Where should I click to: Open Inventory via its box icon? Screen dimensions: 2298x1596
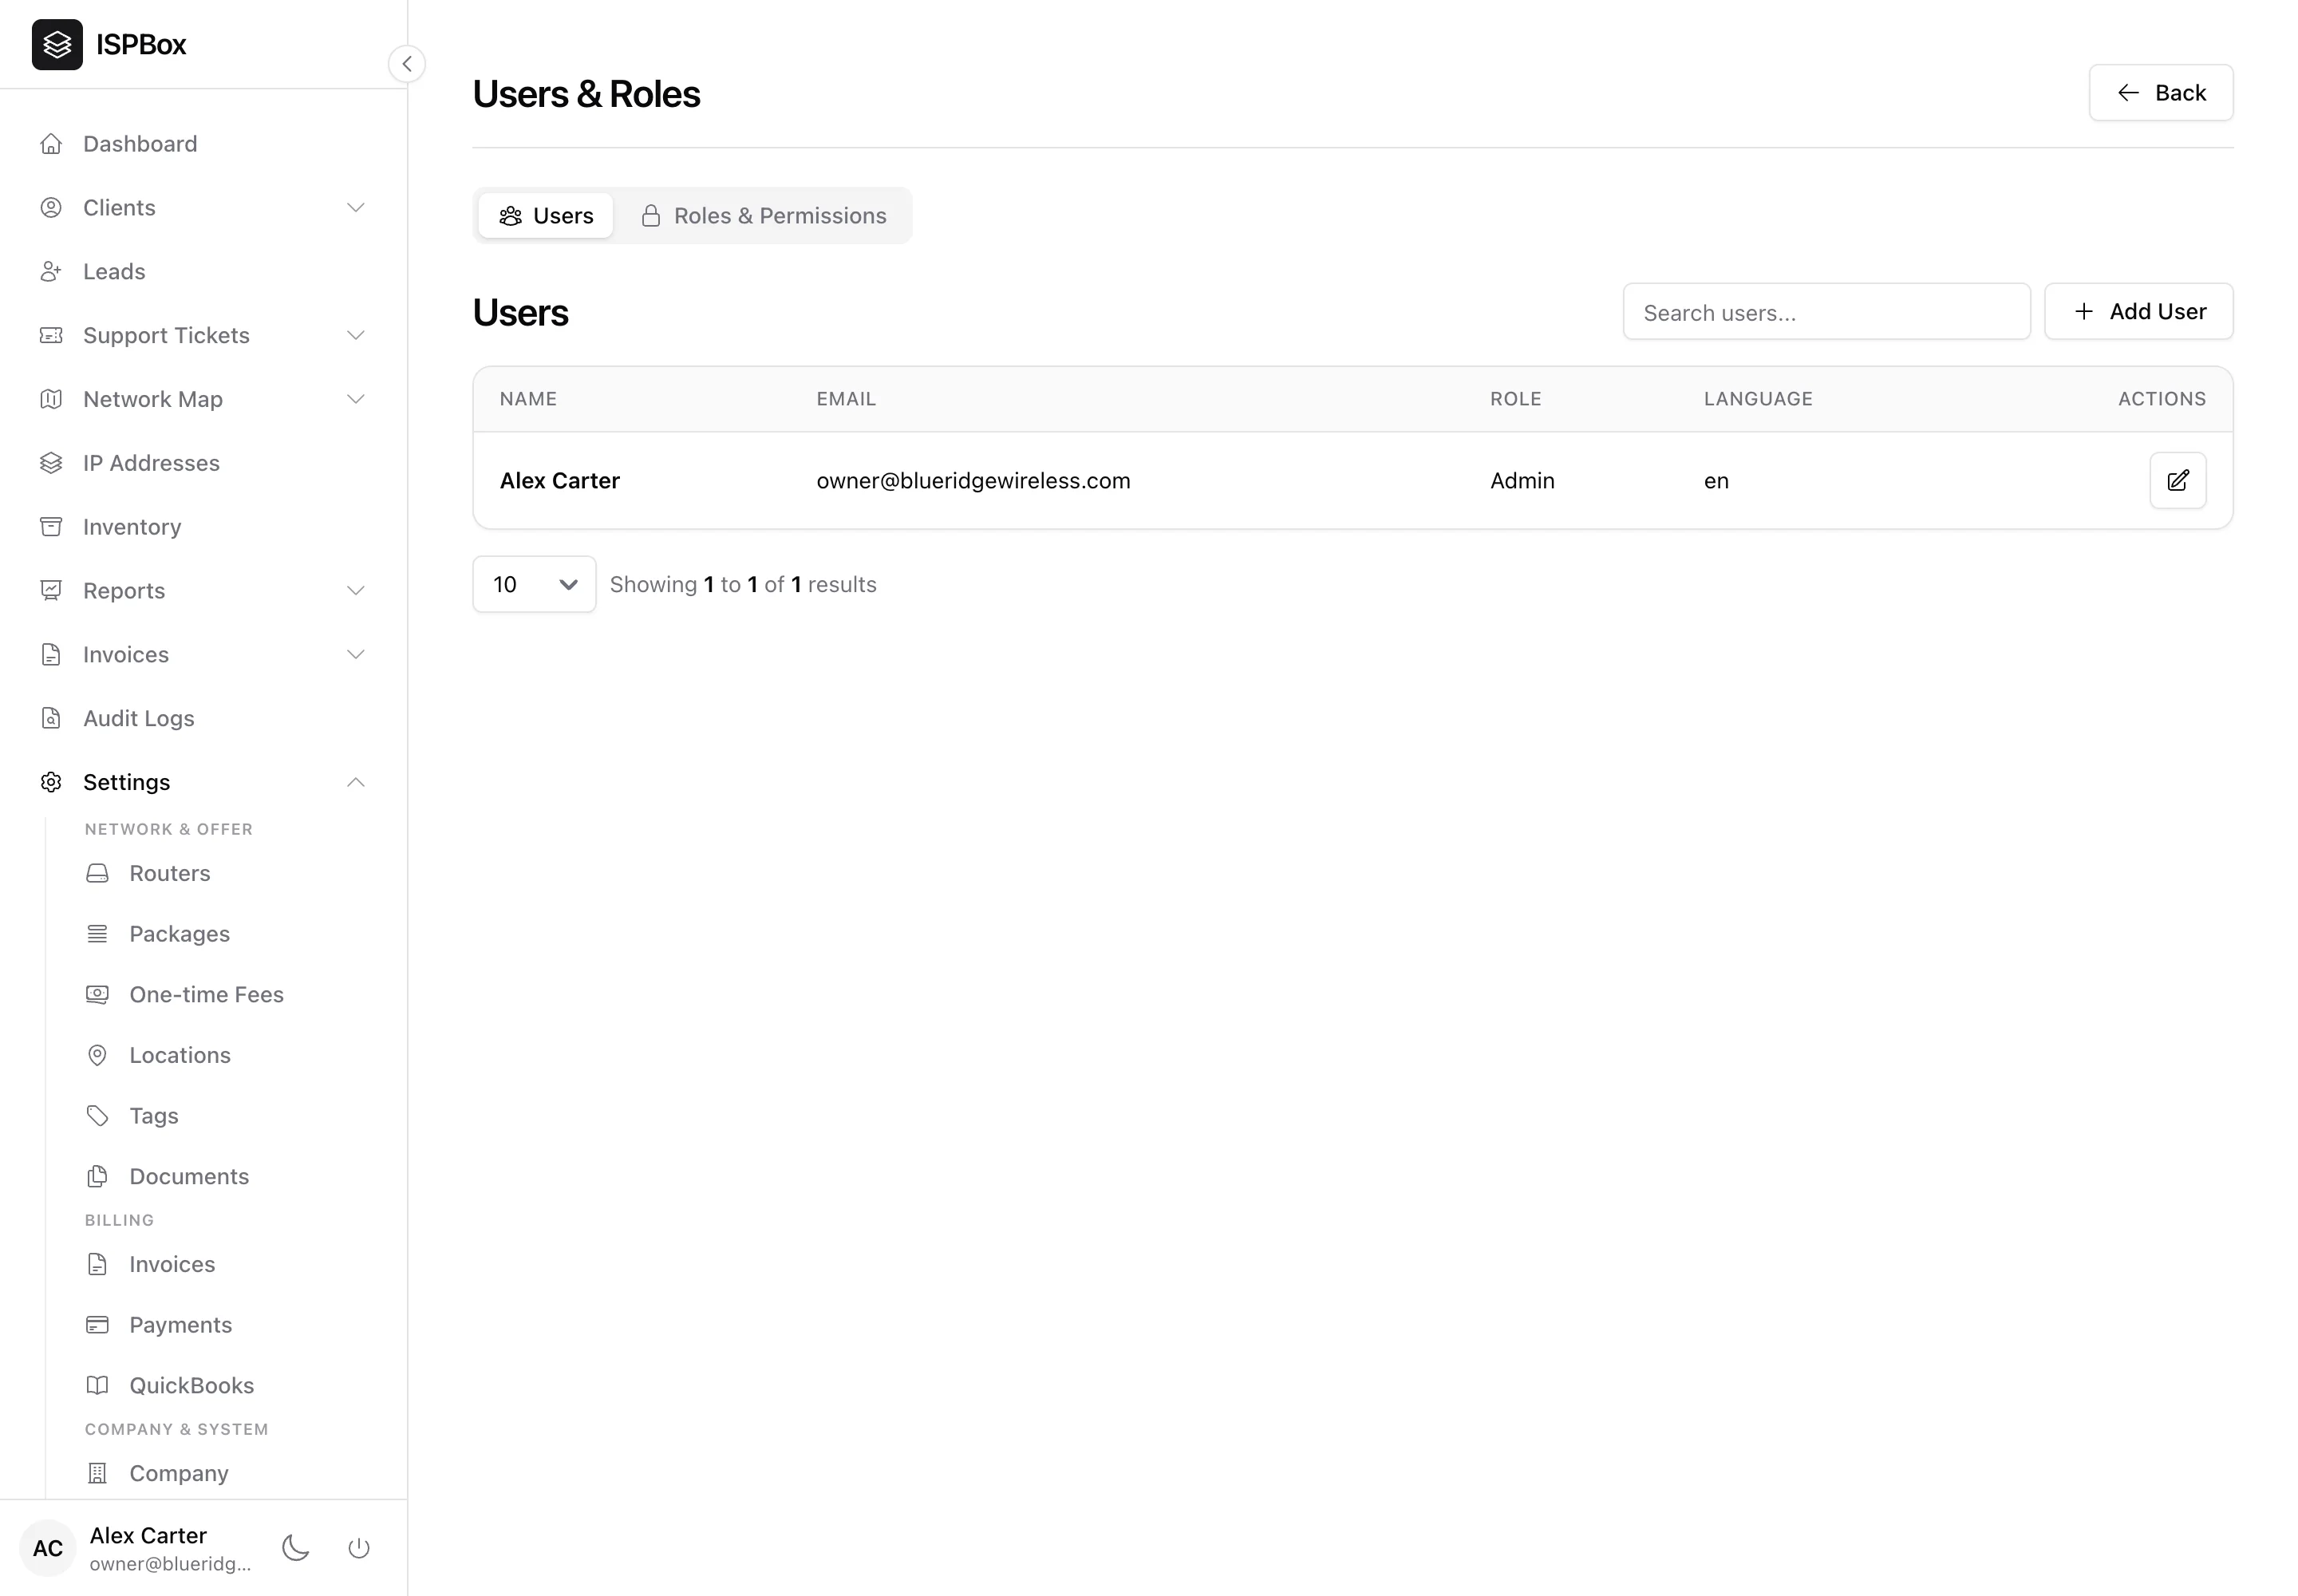click(x=51, y=527)
